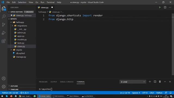Image resolution: width=174 pixels, height=98 pixels.
Task: Close the terminal panel
Action: click(170, 82)
